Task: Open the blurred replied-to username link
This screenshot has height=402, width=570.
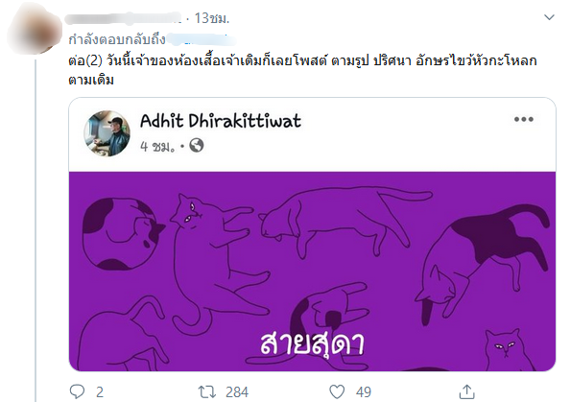Action: pos(202,39)
